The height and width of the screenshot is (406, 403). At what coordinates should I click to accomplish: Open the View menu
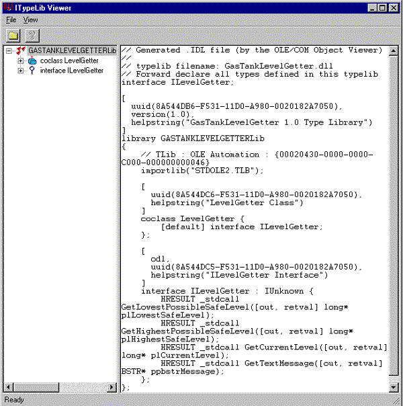(31, 20)
